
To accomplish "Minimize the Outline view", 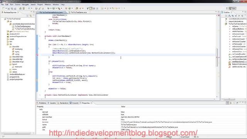I will 243,12.
